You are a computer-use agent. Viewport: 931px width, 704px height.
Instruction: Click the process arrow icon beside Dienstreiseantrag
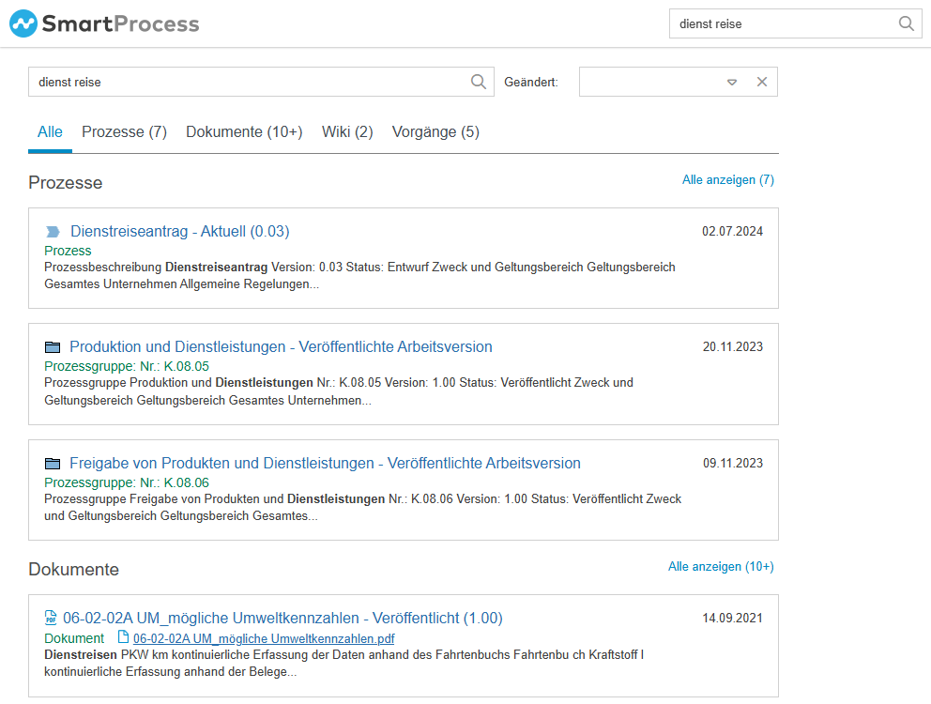coord(53,232)
